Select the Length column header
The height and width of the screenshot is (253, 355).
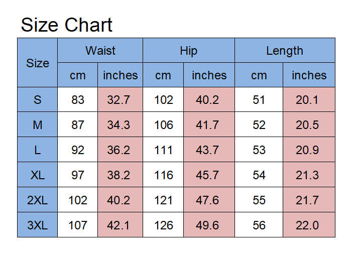click(x=285, y=51)
